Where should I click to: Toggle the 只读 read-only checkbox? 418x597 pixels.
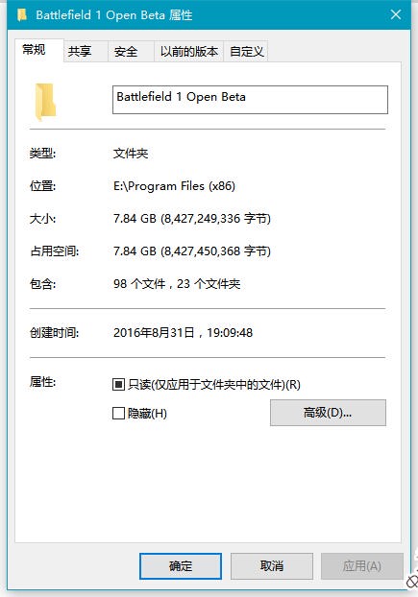[x=118, y=385]
